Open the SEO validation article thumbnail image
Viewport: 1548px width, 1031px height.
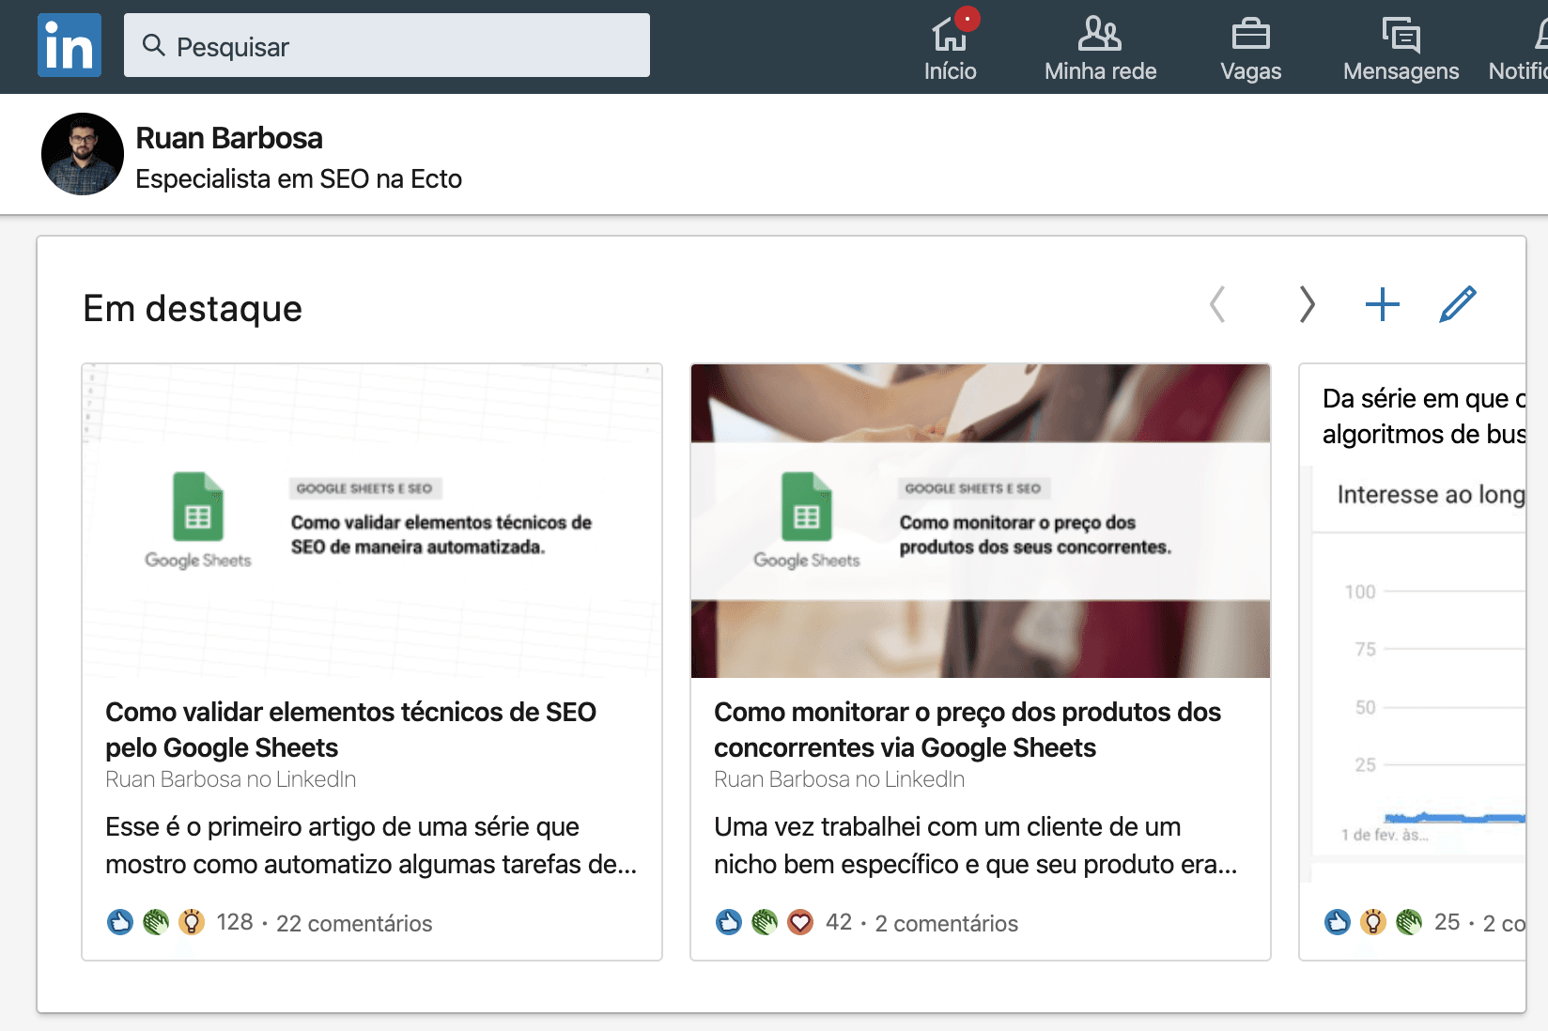372,520
